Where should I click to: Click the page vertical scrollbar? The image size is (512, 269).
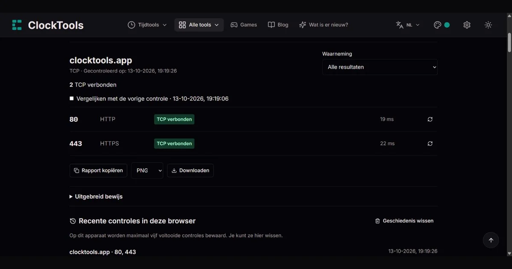click(x=509, y=43)
